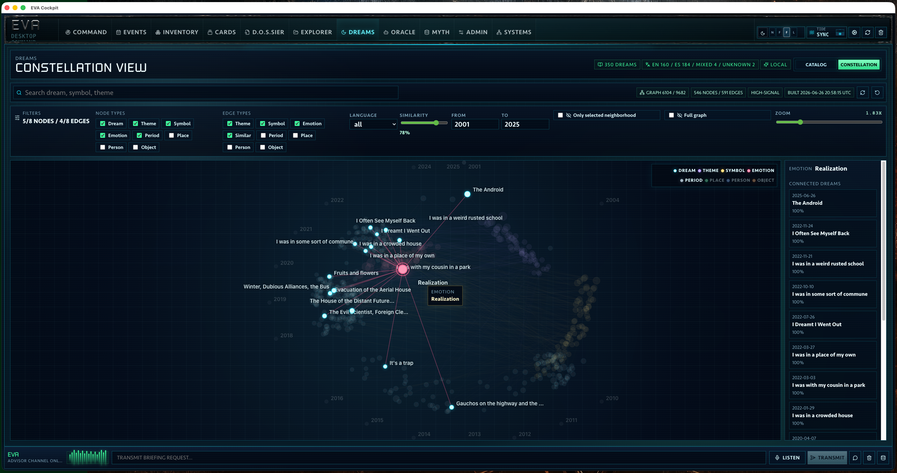This screenshot has height=473, width=897.
Task: Open The Android connected dream card
Action: click(833, 203)
